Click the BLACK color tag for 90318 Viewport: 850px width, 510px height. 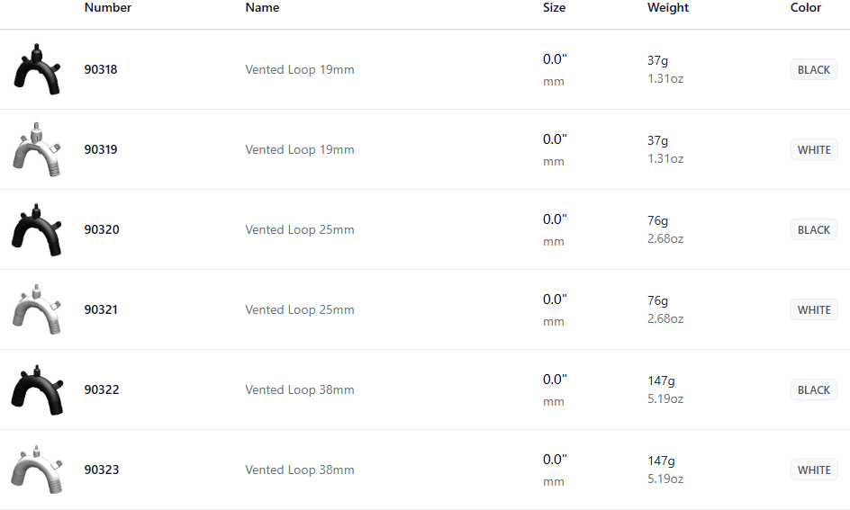point(814,70)
